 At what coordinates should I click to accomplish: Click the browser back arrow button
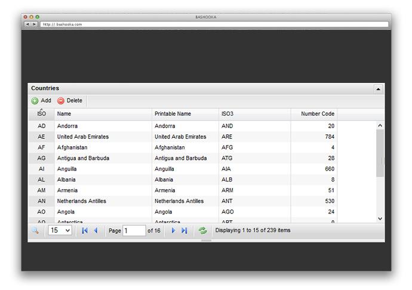(27, 24)
